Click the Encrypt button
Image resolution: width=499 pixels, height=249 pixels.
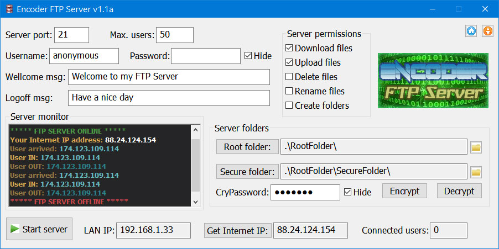click(404, 191)
